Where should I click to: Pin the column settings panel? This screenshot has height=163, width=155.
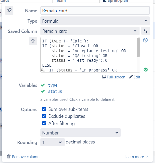tap(9, 10)
